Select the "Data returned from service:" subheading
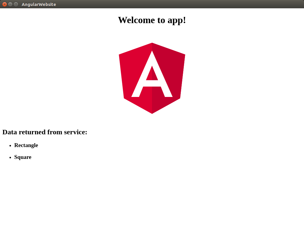 coord(45,132)
